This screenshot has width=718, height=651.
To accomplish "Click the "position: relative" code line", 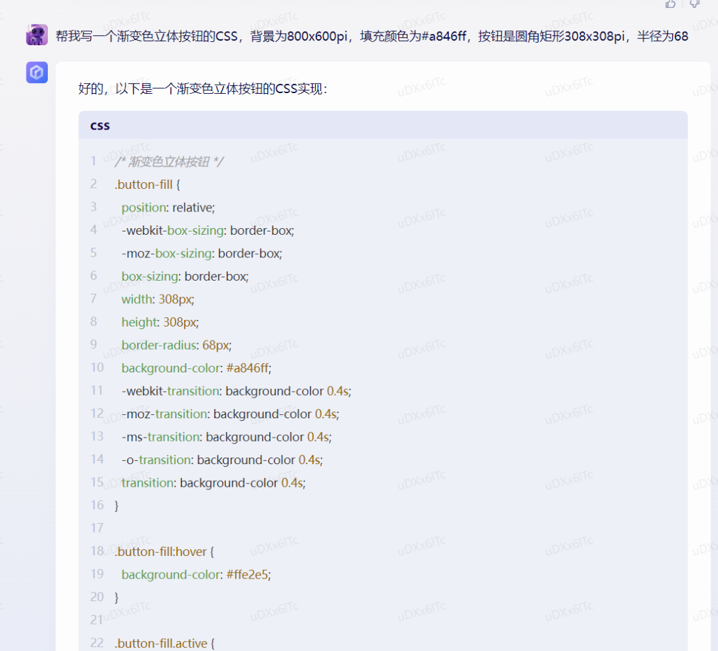I will point(168,207).
